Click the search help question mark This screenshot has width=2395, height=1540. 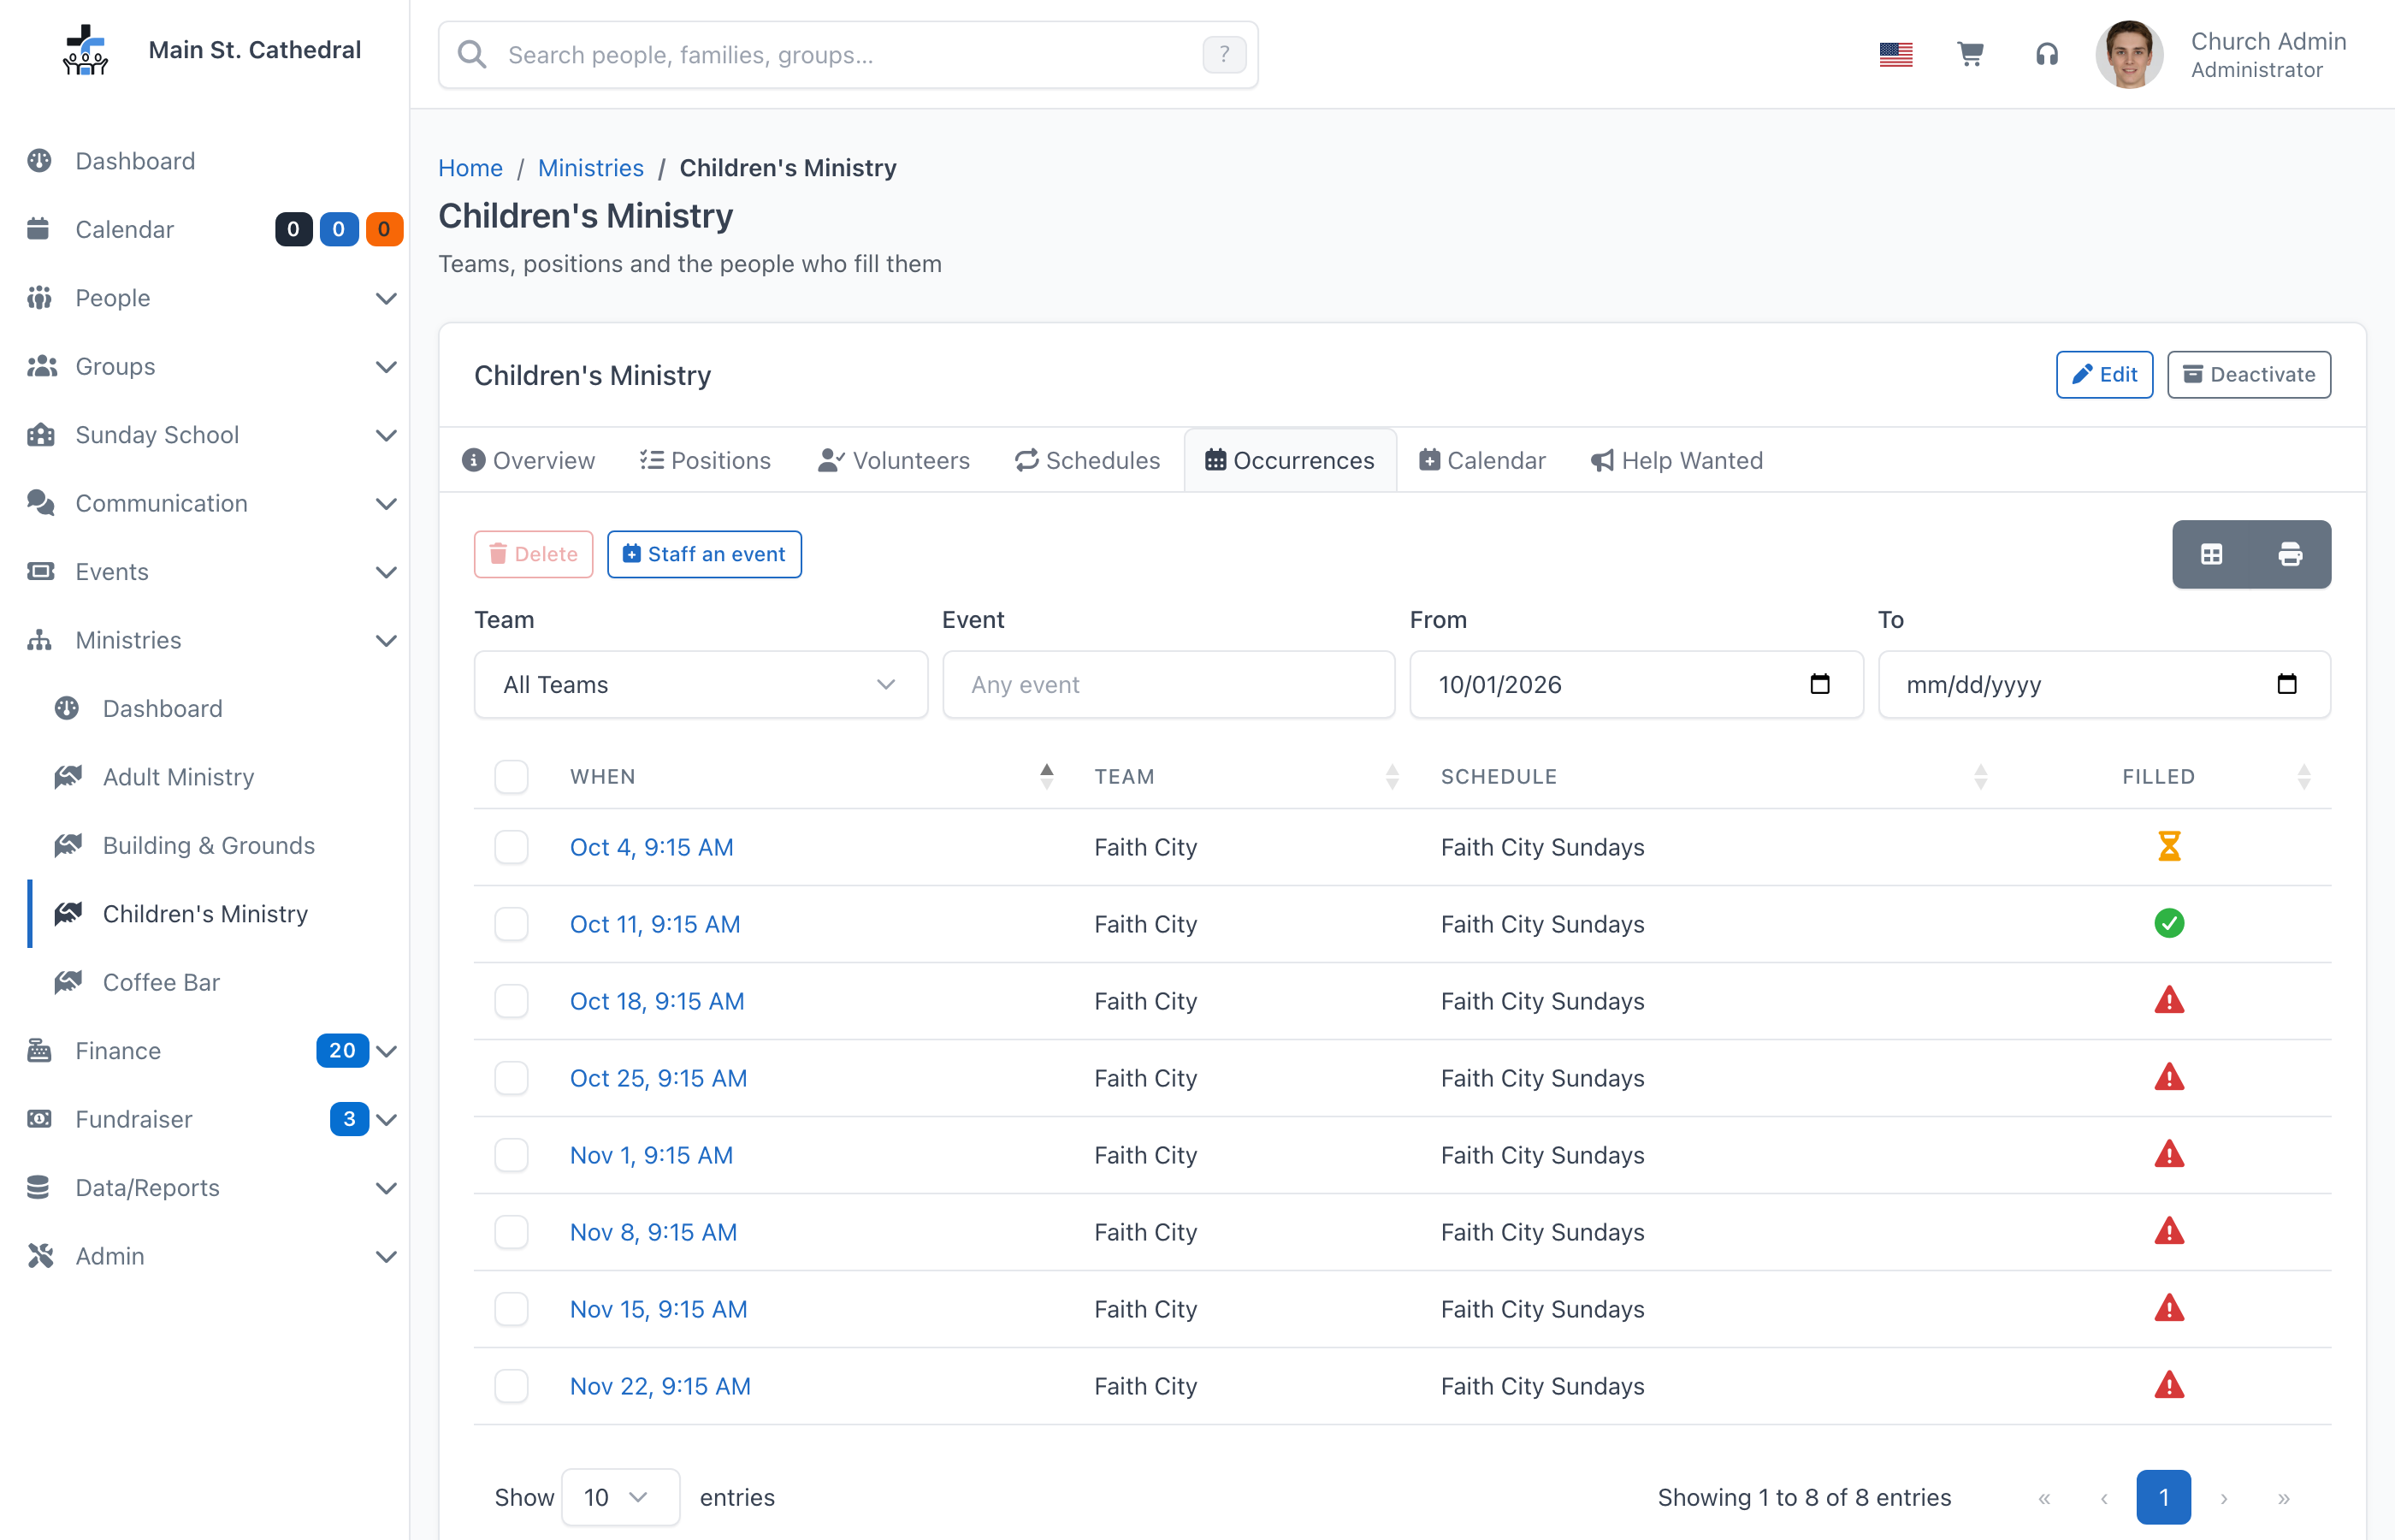[1223, 55]
